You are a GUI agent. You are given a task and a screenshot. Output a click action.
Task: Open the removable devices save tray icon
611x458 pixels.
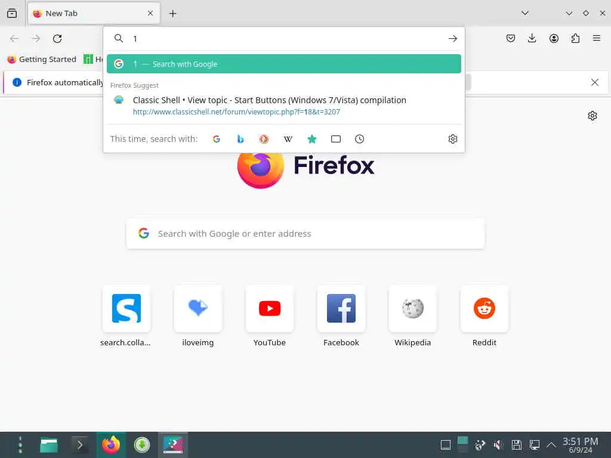[x=516, y=445]
